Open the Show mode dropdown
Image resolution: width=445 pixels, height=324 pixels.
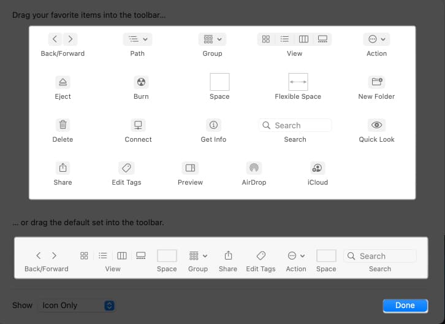click(x=77, y=305)
